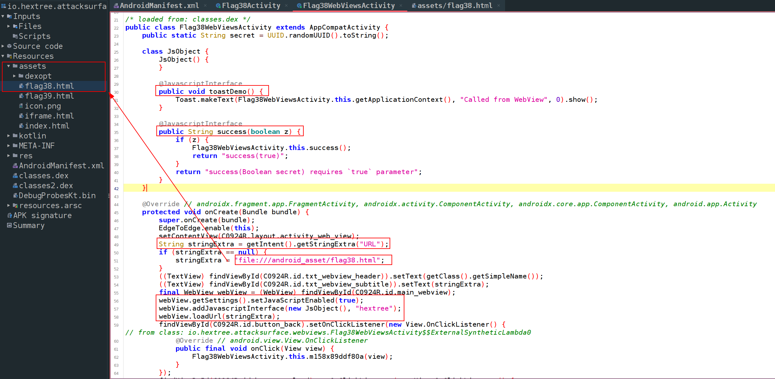Click the io.hextree.attacksurface root icon

pyautogui.click(x=4, y=6)
